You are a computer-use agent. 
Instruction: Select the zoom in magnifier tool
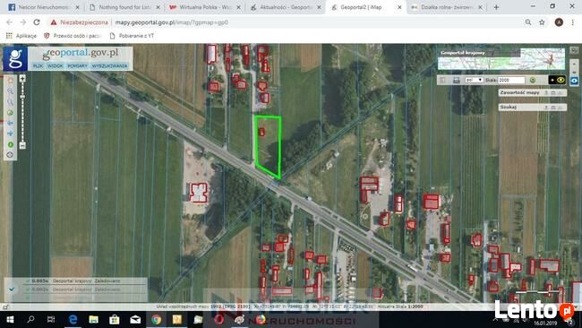point(11,91)
